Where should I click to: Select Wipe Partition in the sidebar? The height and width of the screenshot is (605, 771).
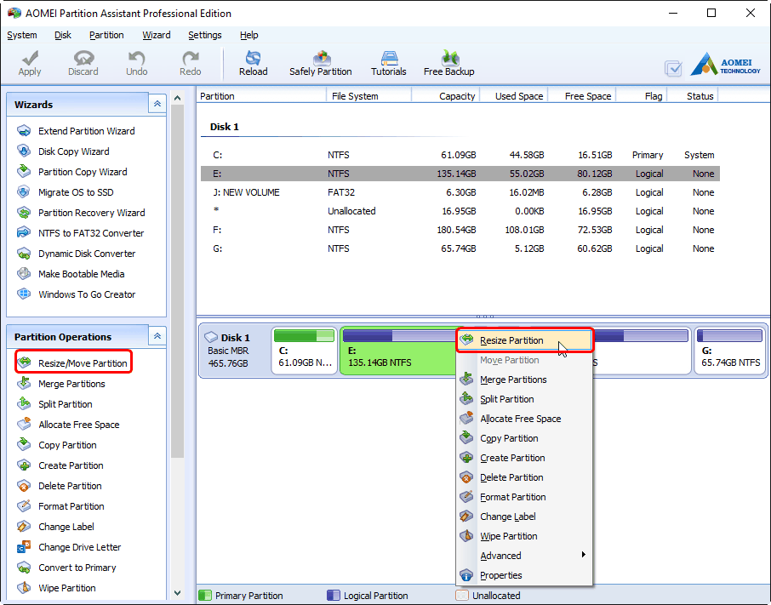click(x=56, y=588)
